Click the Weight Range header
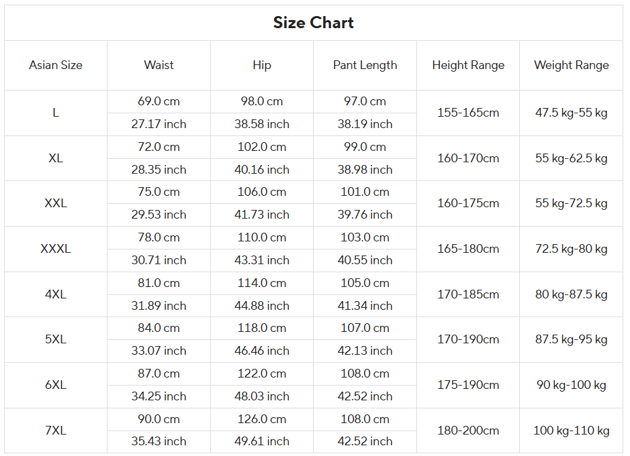 [x=572, y=65]
